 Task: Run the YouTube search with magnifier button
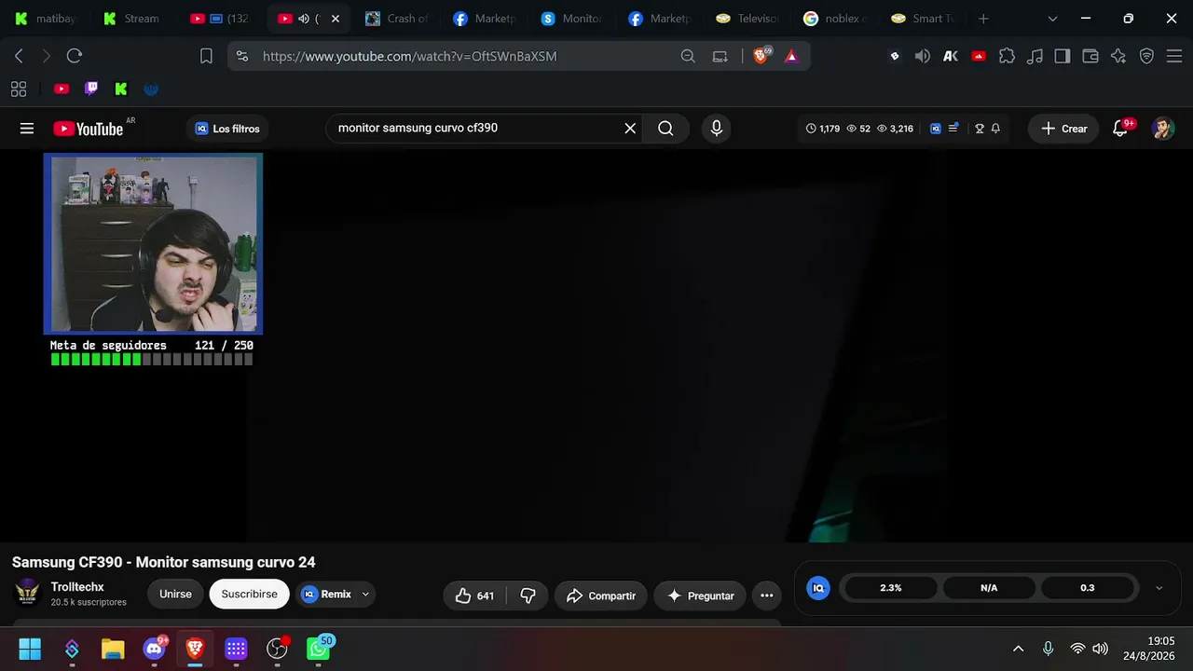point(665,129)
